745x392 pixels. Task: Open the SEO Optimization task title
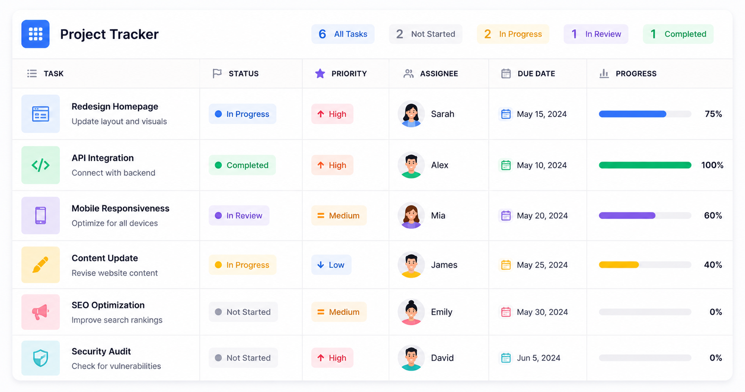pos(108,305)
